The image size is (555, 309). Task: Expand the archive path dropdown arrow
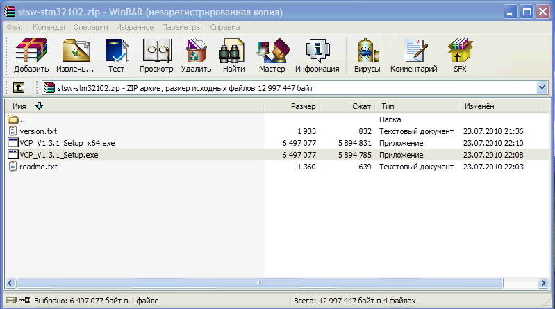point(542,87)
